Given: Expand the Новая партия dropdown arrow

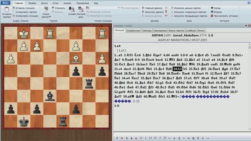Looking at the screenshot, I should pos(50,17).
